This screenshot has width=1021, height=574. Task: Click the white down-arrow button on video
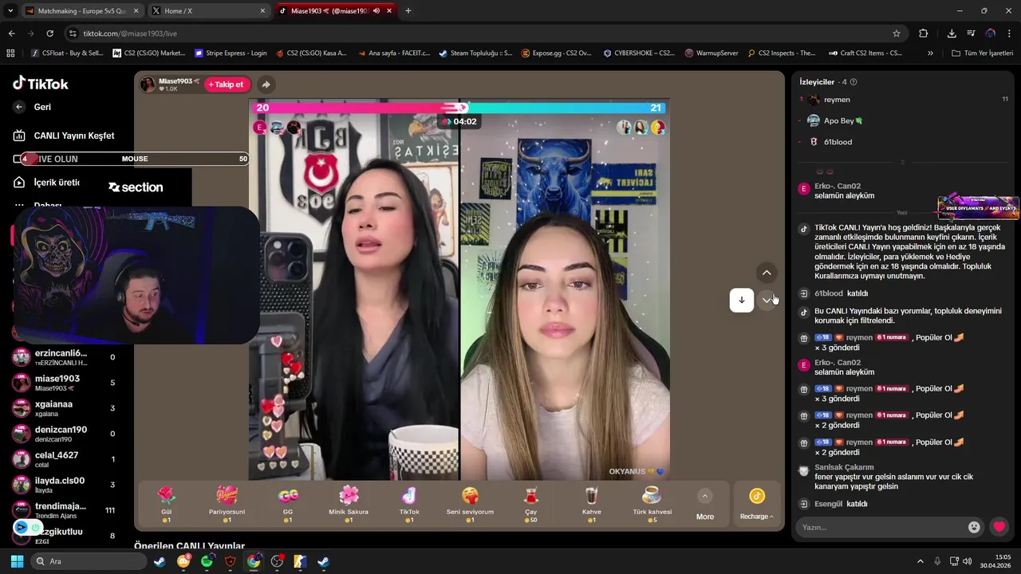[x=742, y=300]
